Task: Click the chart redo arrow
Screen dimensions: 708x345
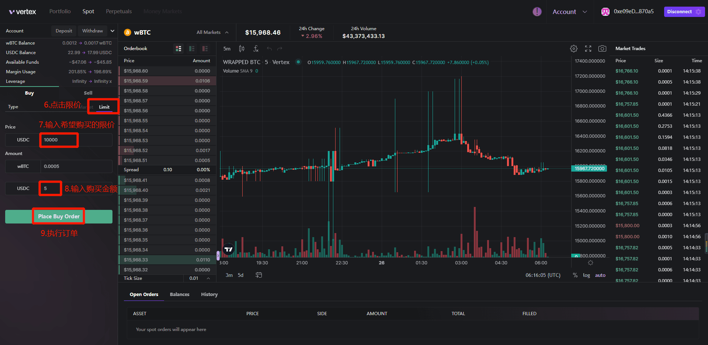Action: click(280, 49)
